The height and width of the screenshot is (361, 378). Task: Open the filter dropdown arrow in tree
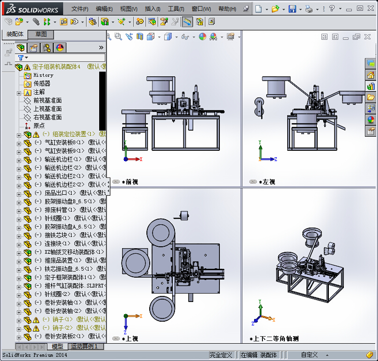[27, 58]
